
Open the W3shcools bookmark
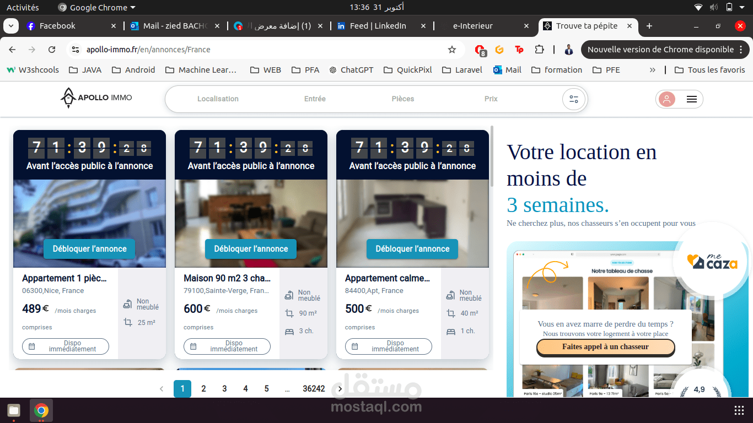pos(33,70)
